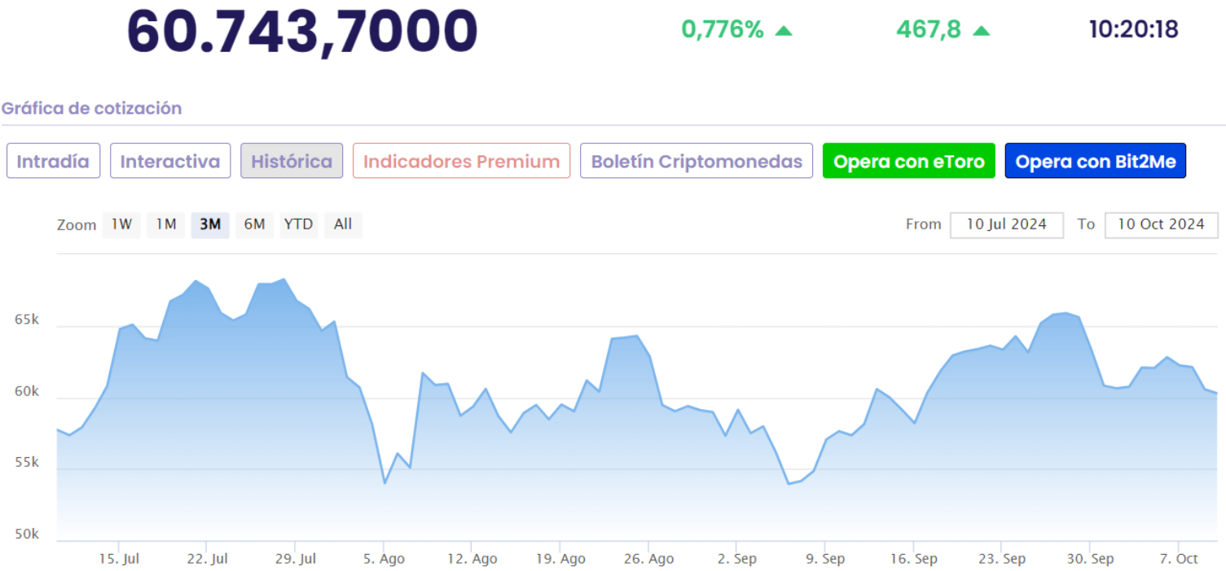
Task: Select the Histórica chart tab
Action: coord(292,161)
